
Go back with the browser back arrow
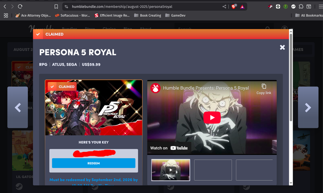tap(5, 7)
